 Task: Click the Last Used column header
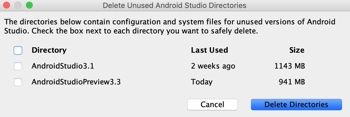[x=209, y=50]
